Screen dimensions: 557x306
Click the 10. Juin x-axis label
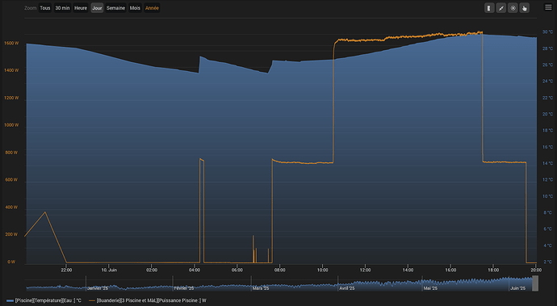[109, 270]
